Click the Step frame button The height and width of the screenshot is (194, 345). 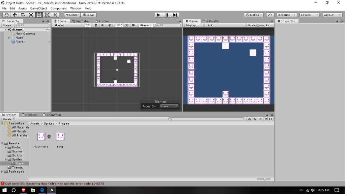pyautogui.click(x=175, y=15)
